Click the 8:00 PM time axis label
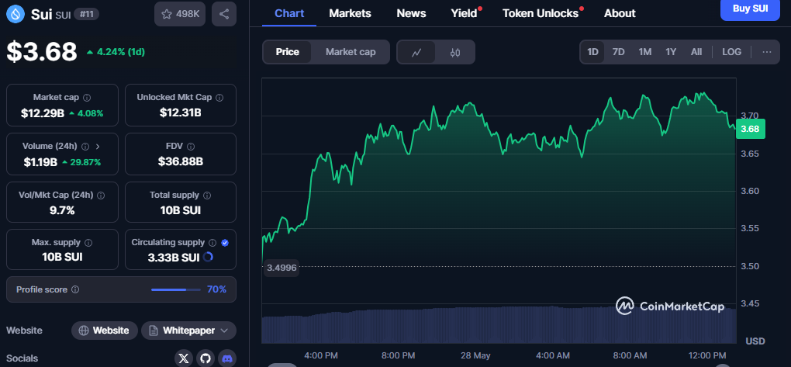Screen dimensions: 791x367 click(x=398, y=356)
